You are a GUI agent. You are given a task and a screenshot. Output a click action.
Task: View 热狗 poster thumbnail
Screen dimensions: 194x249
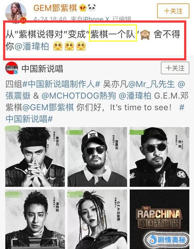pyautogui.click(x=159, y=157)
